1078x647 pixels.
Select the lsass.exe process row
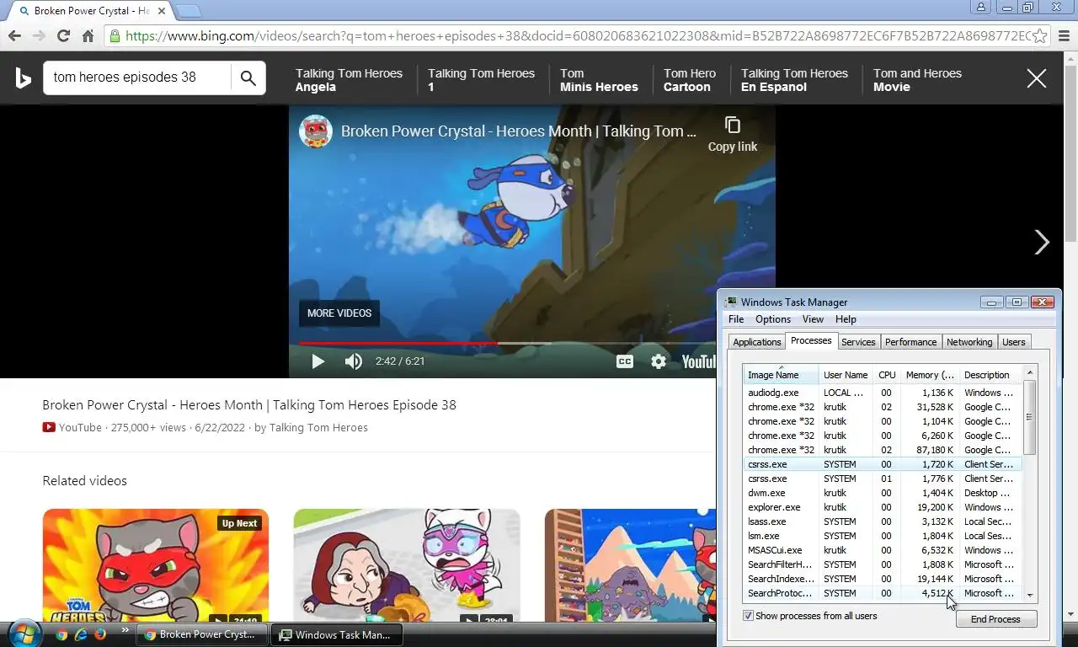click(x=883, y=521)
